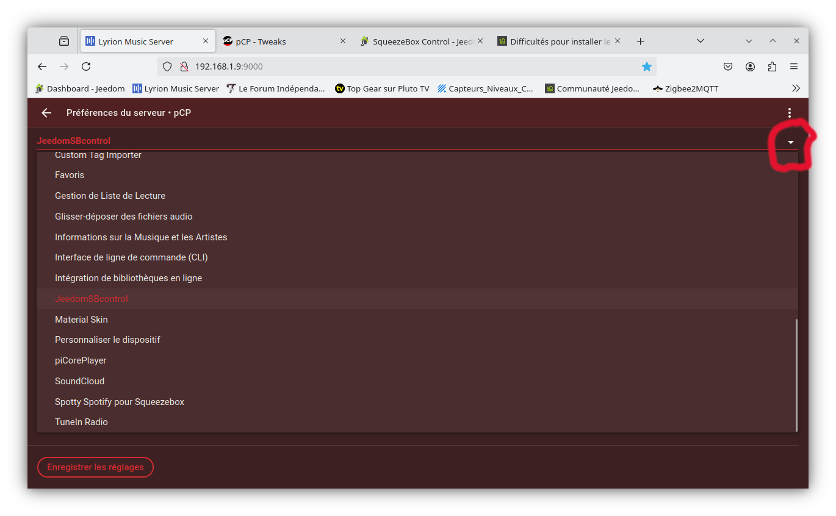Click the settings list vertical scrollbar
Viewport: 836px width, 516px height.
796,375
